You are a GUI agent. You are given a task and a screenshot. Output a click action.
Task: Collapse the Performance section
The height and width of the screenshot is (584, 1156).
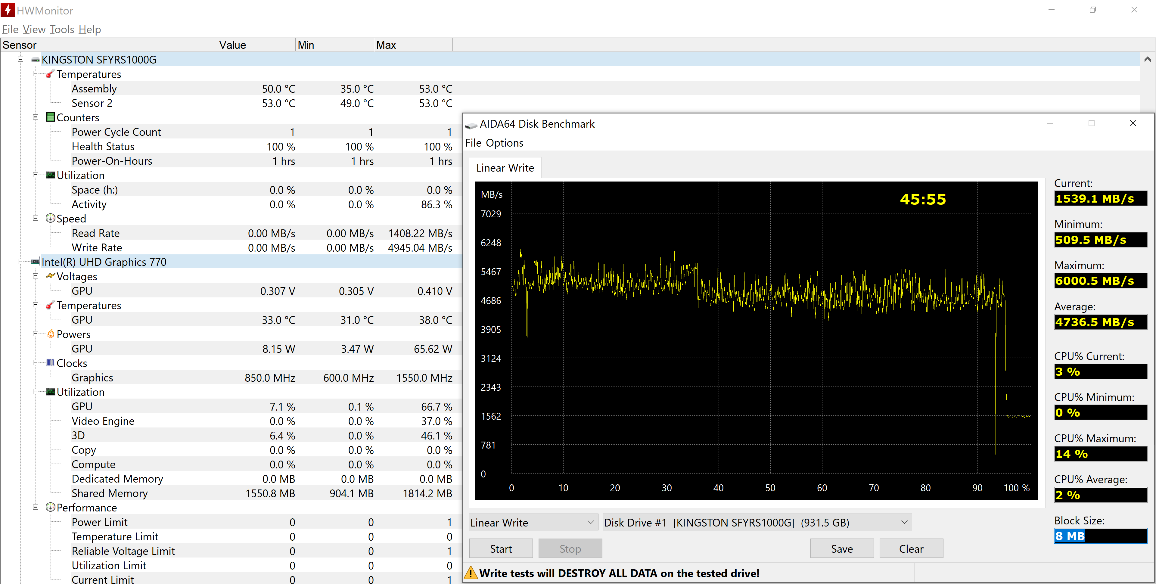coord(36,507)
